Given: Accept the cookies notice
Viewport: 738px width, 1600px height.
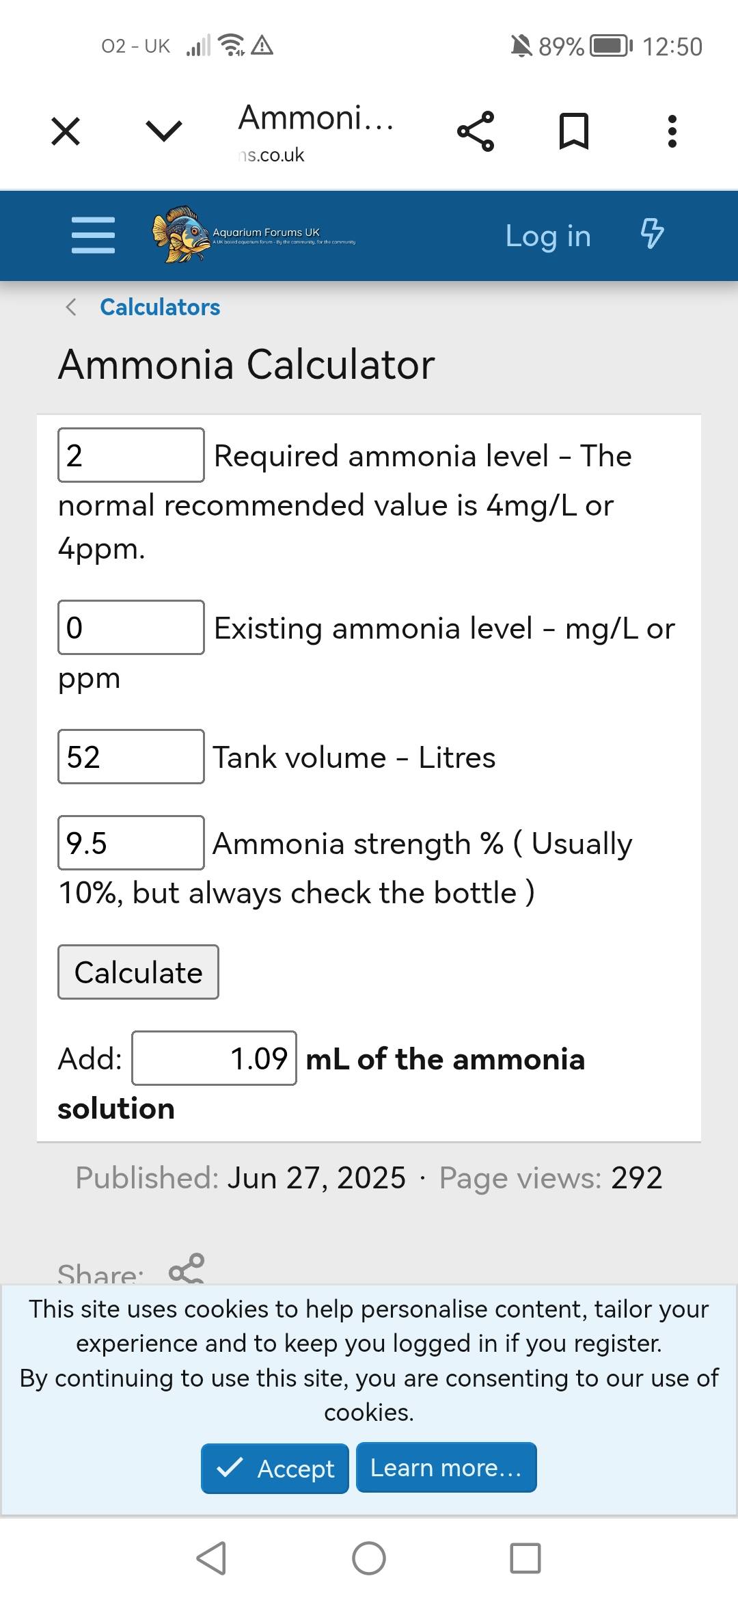Looking at the screenshot, I should (x=275, y=1468).
